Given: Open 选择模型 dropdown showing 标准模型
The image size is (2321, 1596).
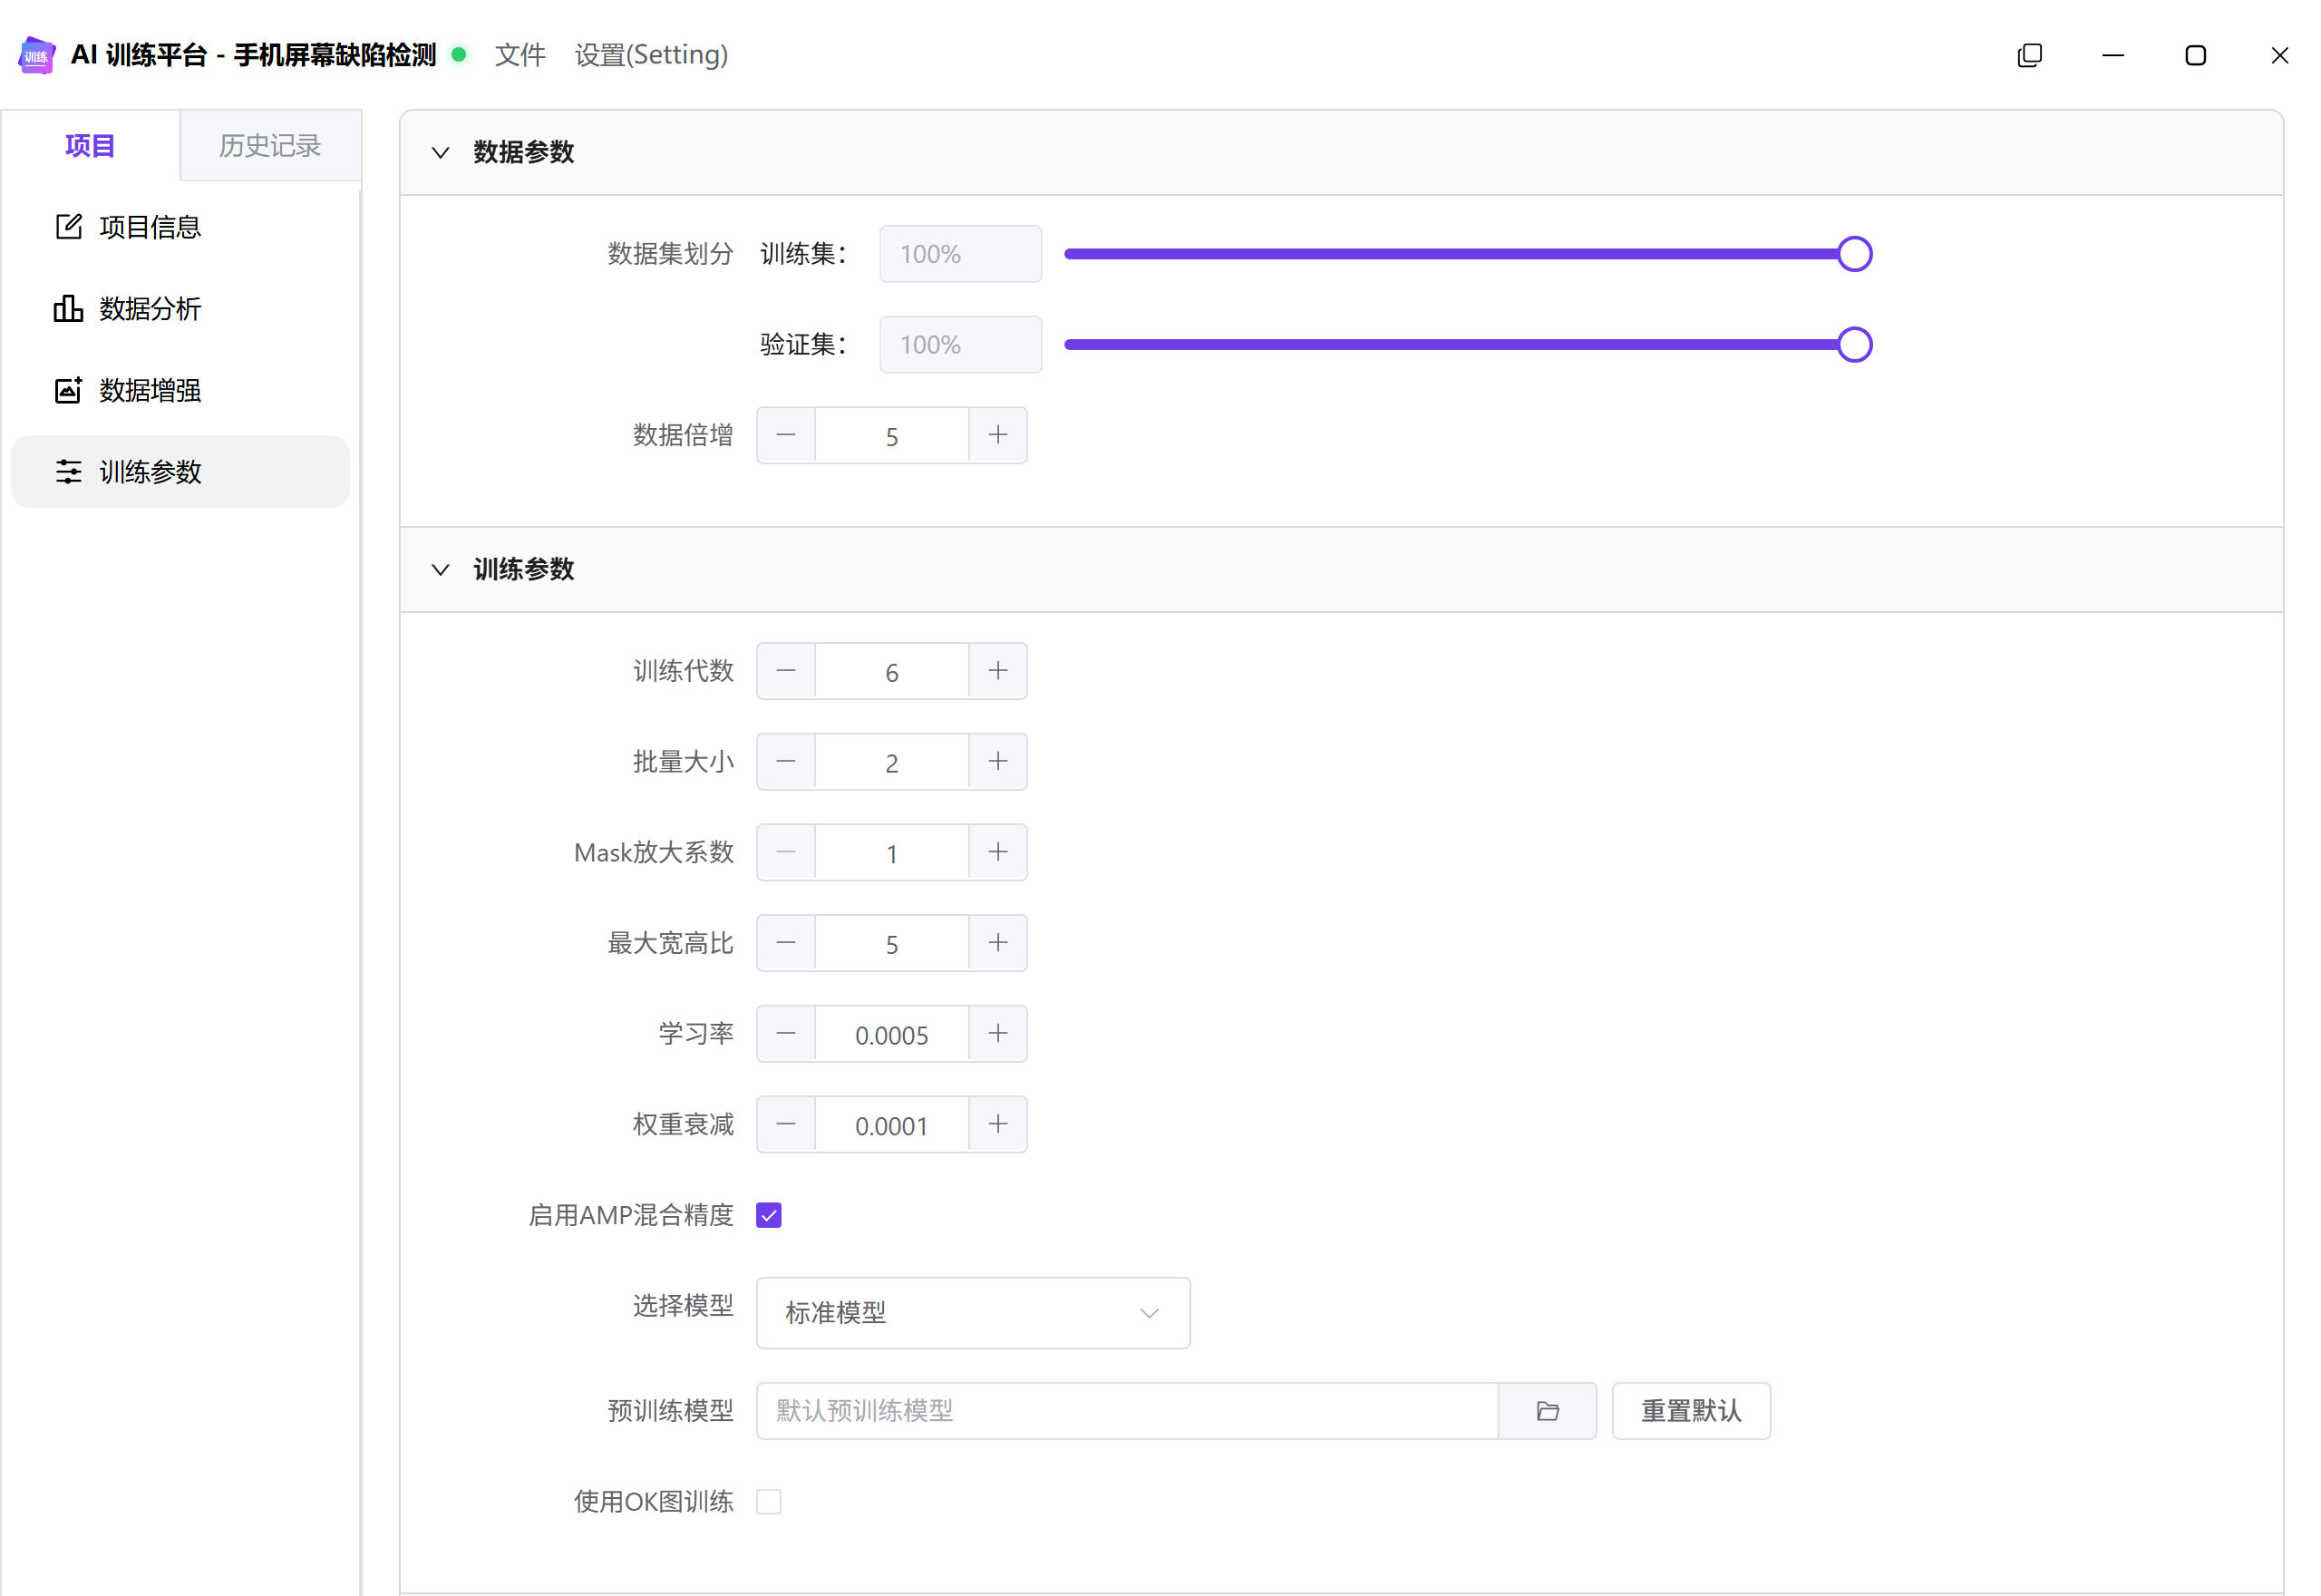Looking at the screenshot, I should 973,1313.
